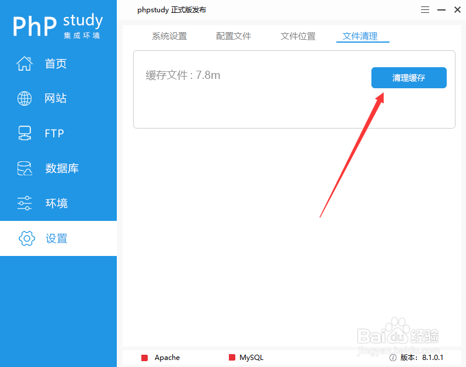Go to 首页 home page

[55, 64]
